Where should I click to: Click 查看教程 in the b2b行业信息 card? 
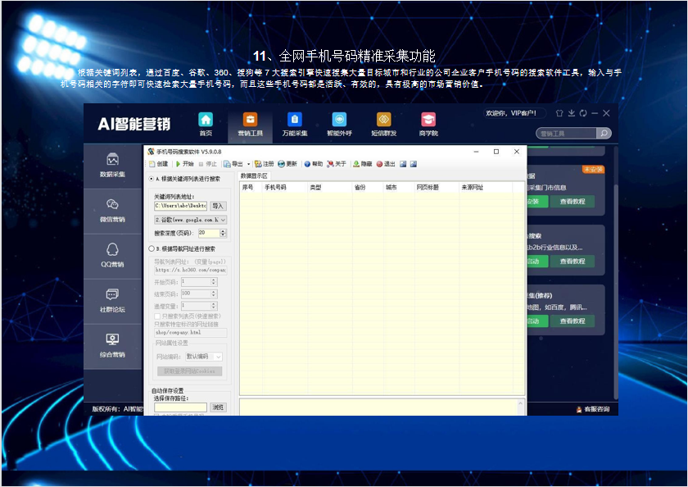[573, 262]
